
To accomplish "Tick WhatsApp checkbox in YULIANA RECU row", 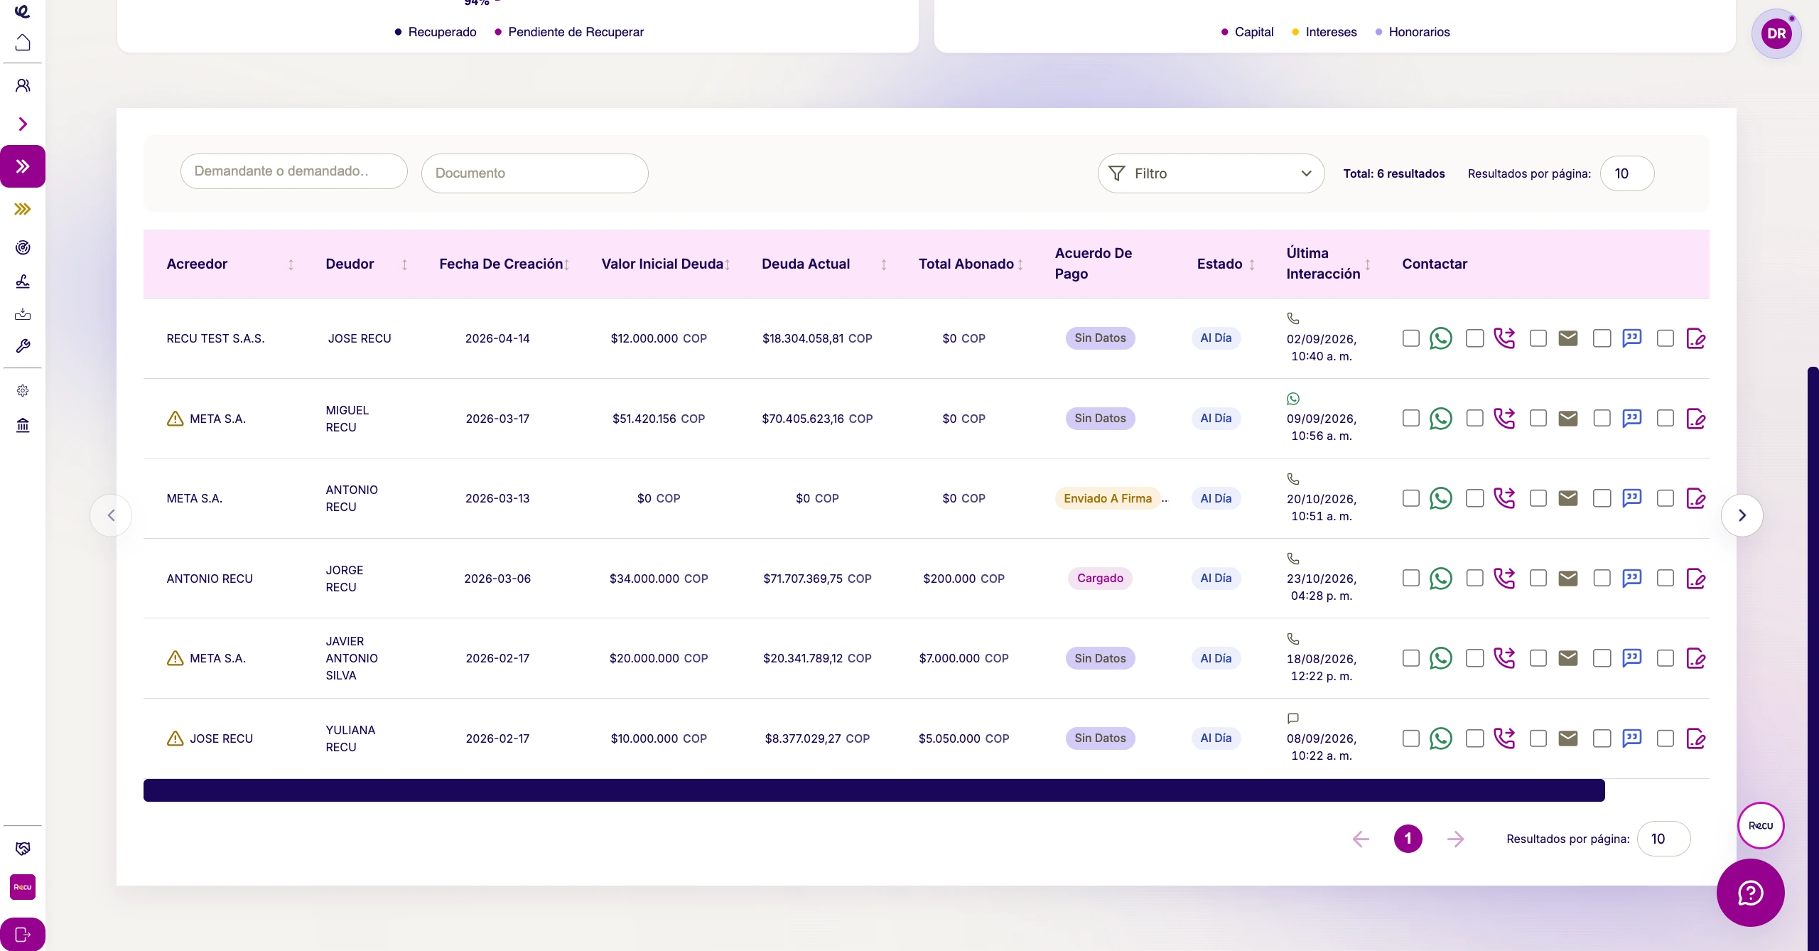I will (x=1410, y=738).
